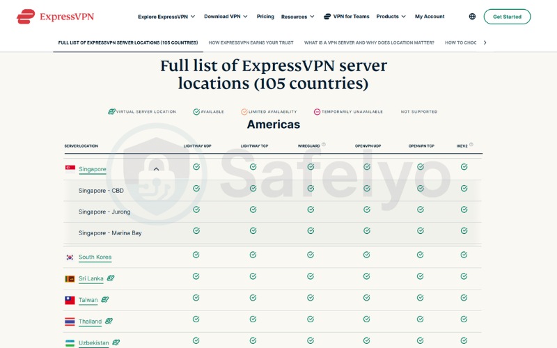Go to My Account
This screenshot has height=348, width=557.
[430, 16]
